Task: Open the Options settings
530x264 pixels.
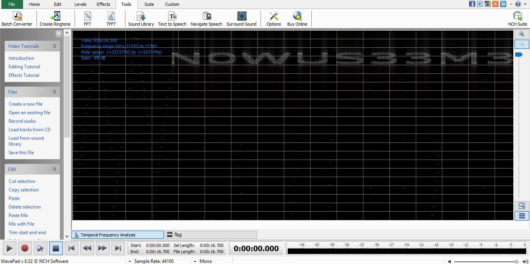Action: pos(273,19)
